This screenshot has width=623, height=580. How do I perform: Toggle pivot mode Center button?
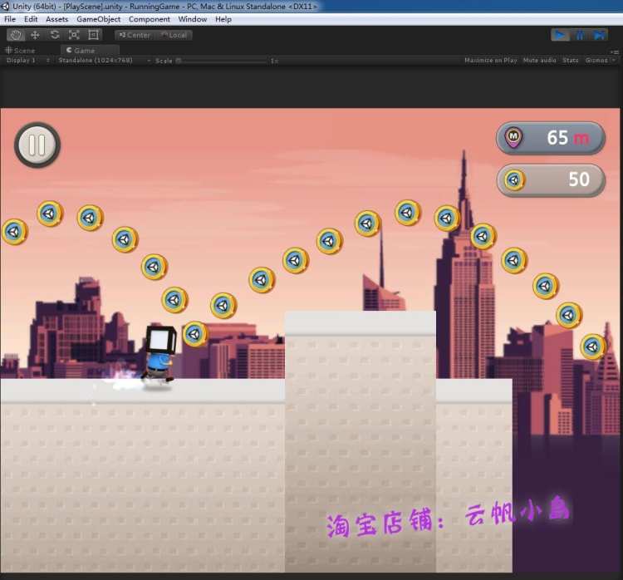point(135,35)
